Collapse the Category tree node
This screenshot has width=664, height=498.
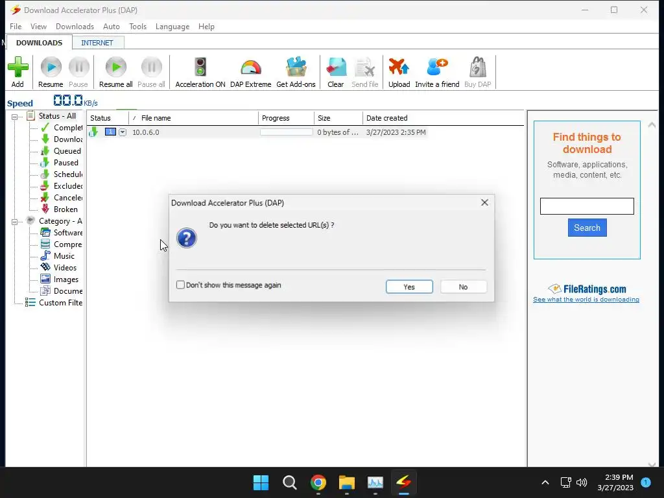(x=15, y=222)
